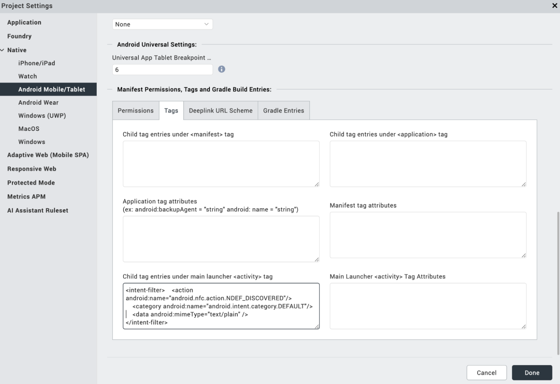This screenshot has width=560, height=384.
Task: Click the manifest child tag entries box
Action: point(221,164)
